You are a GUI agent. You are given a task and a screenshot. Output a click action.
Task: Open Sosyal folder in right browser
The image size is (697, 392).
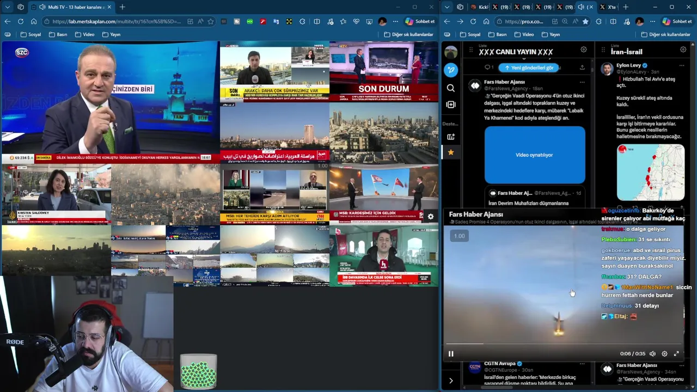click(470, 34)
